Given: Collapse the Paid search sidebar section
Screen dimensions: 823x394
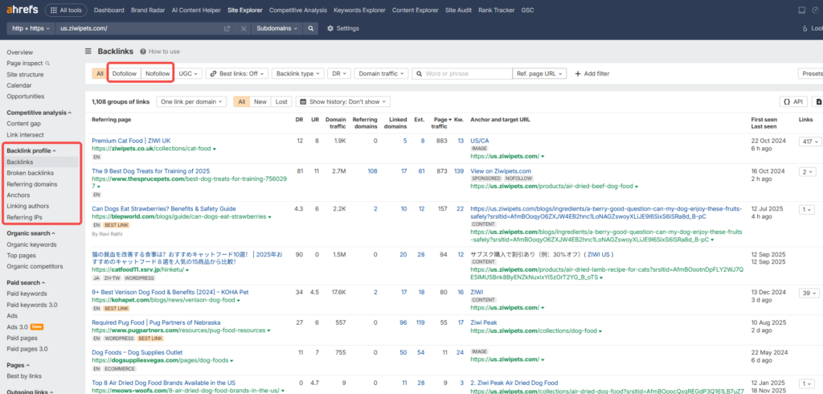Looking at the screenshot, I should [27, 282].
